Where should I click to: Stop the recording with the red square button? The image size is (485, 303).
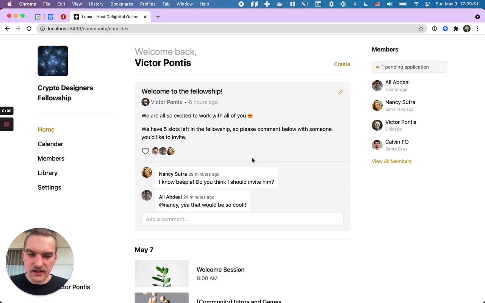(x=6, y=124)
